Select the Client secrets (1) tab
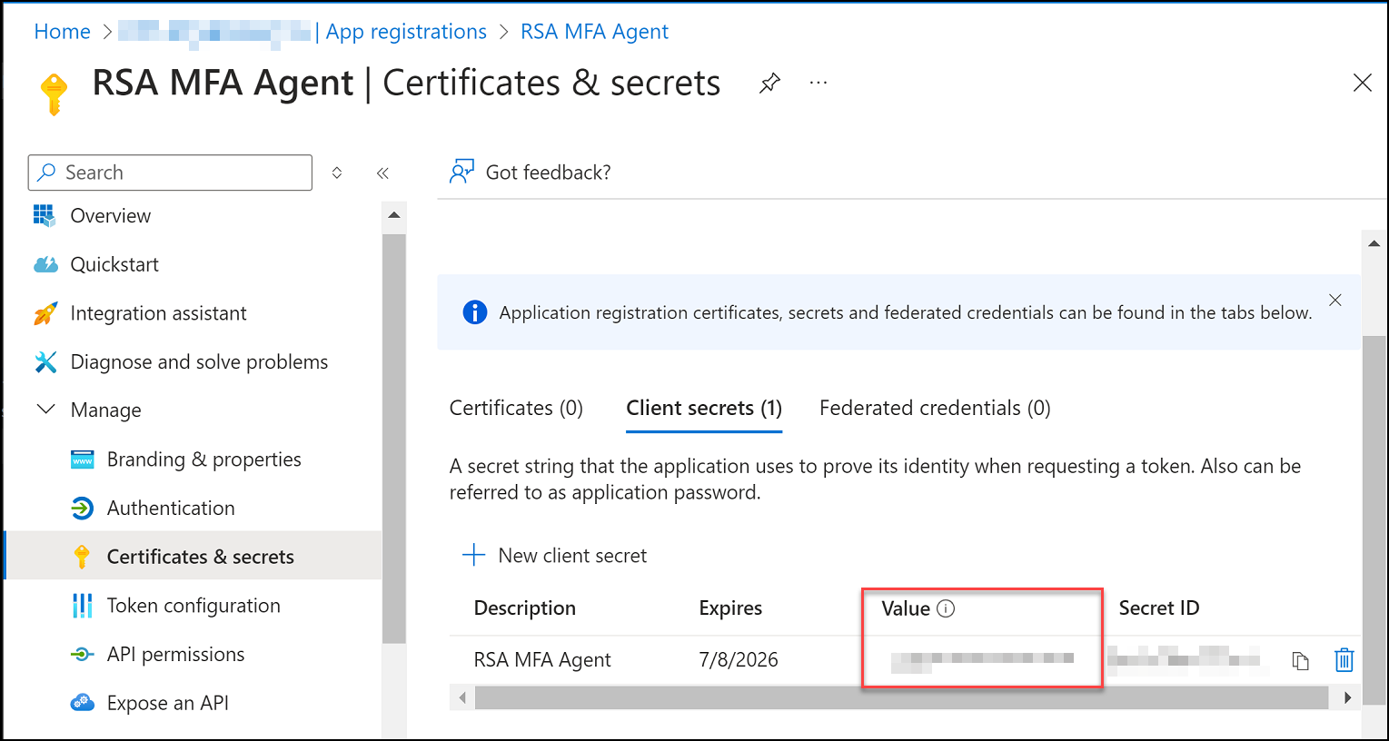Image resolution: width=1389 pixels, height=741 pixels. click(704, 408)
